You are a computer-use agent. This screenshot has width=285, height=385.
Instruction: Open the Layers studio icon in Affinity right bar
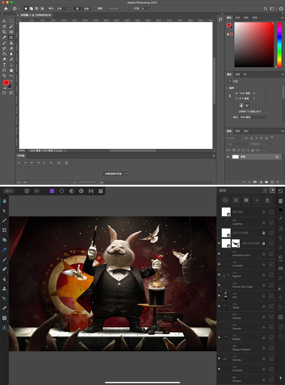point(280,201)
